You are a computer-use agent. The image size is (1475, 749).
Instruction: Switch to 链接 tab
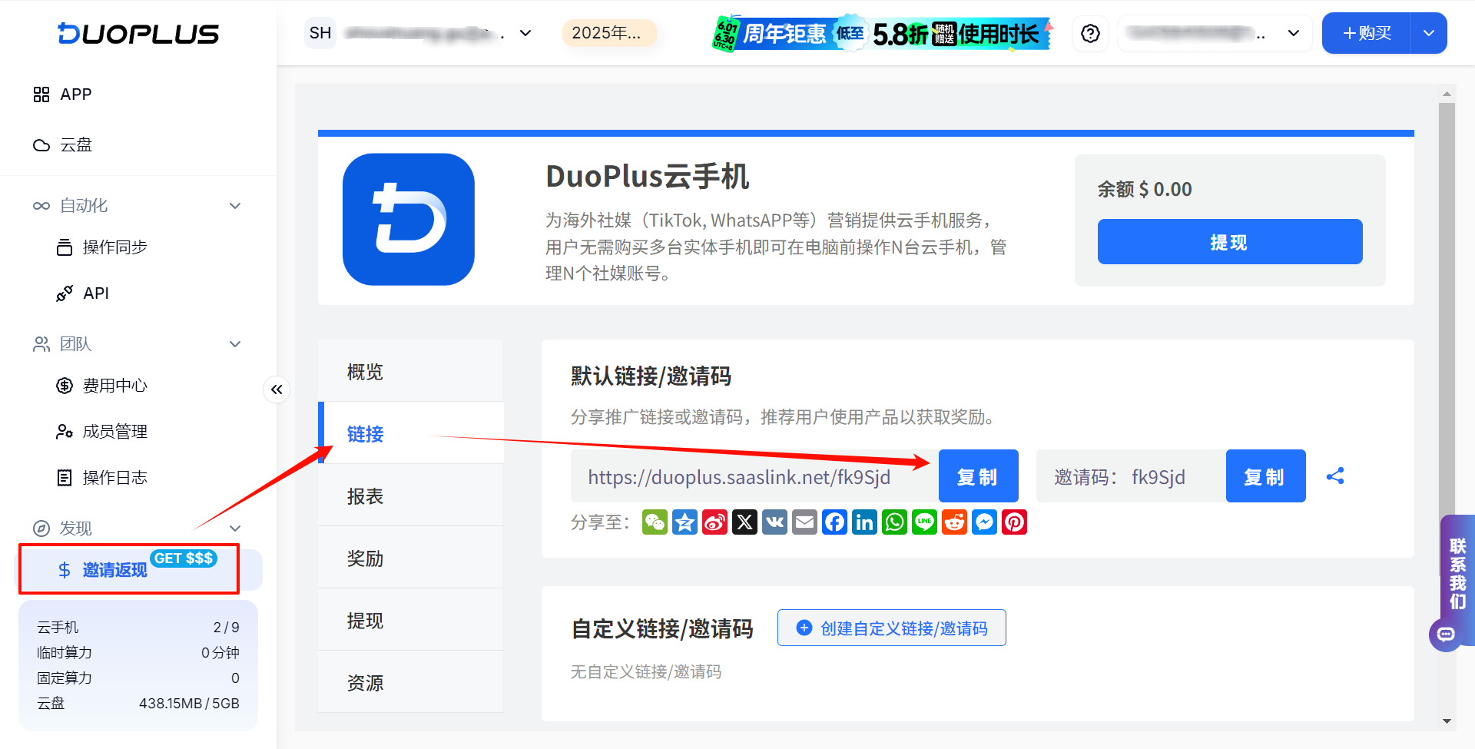(411, 433)
